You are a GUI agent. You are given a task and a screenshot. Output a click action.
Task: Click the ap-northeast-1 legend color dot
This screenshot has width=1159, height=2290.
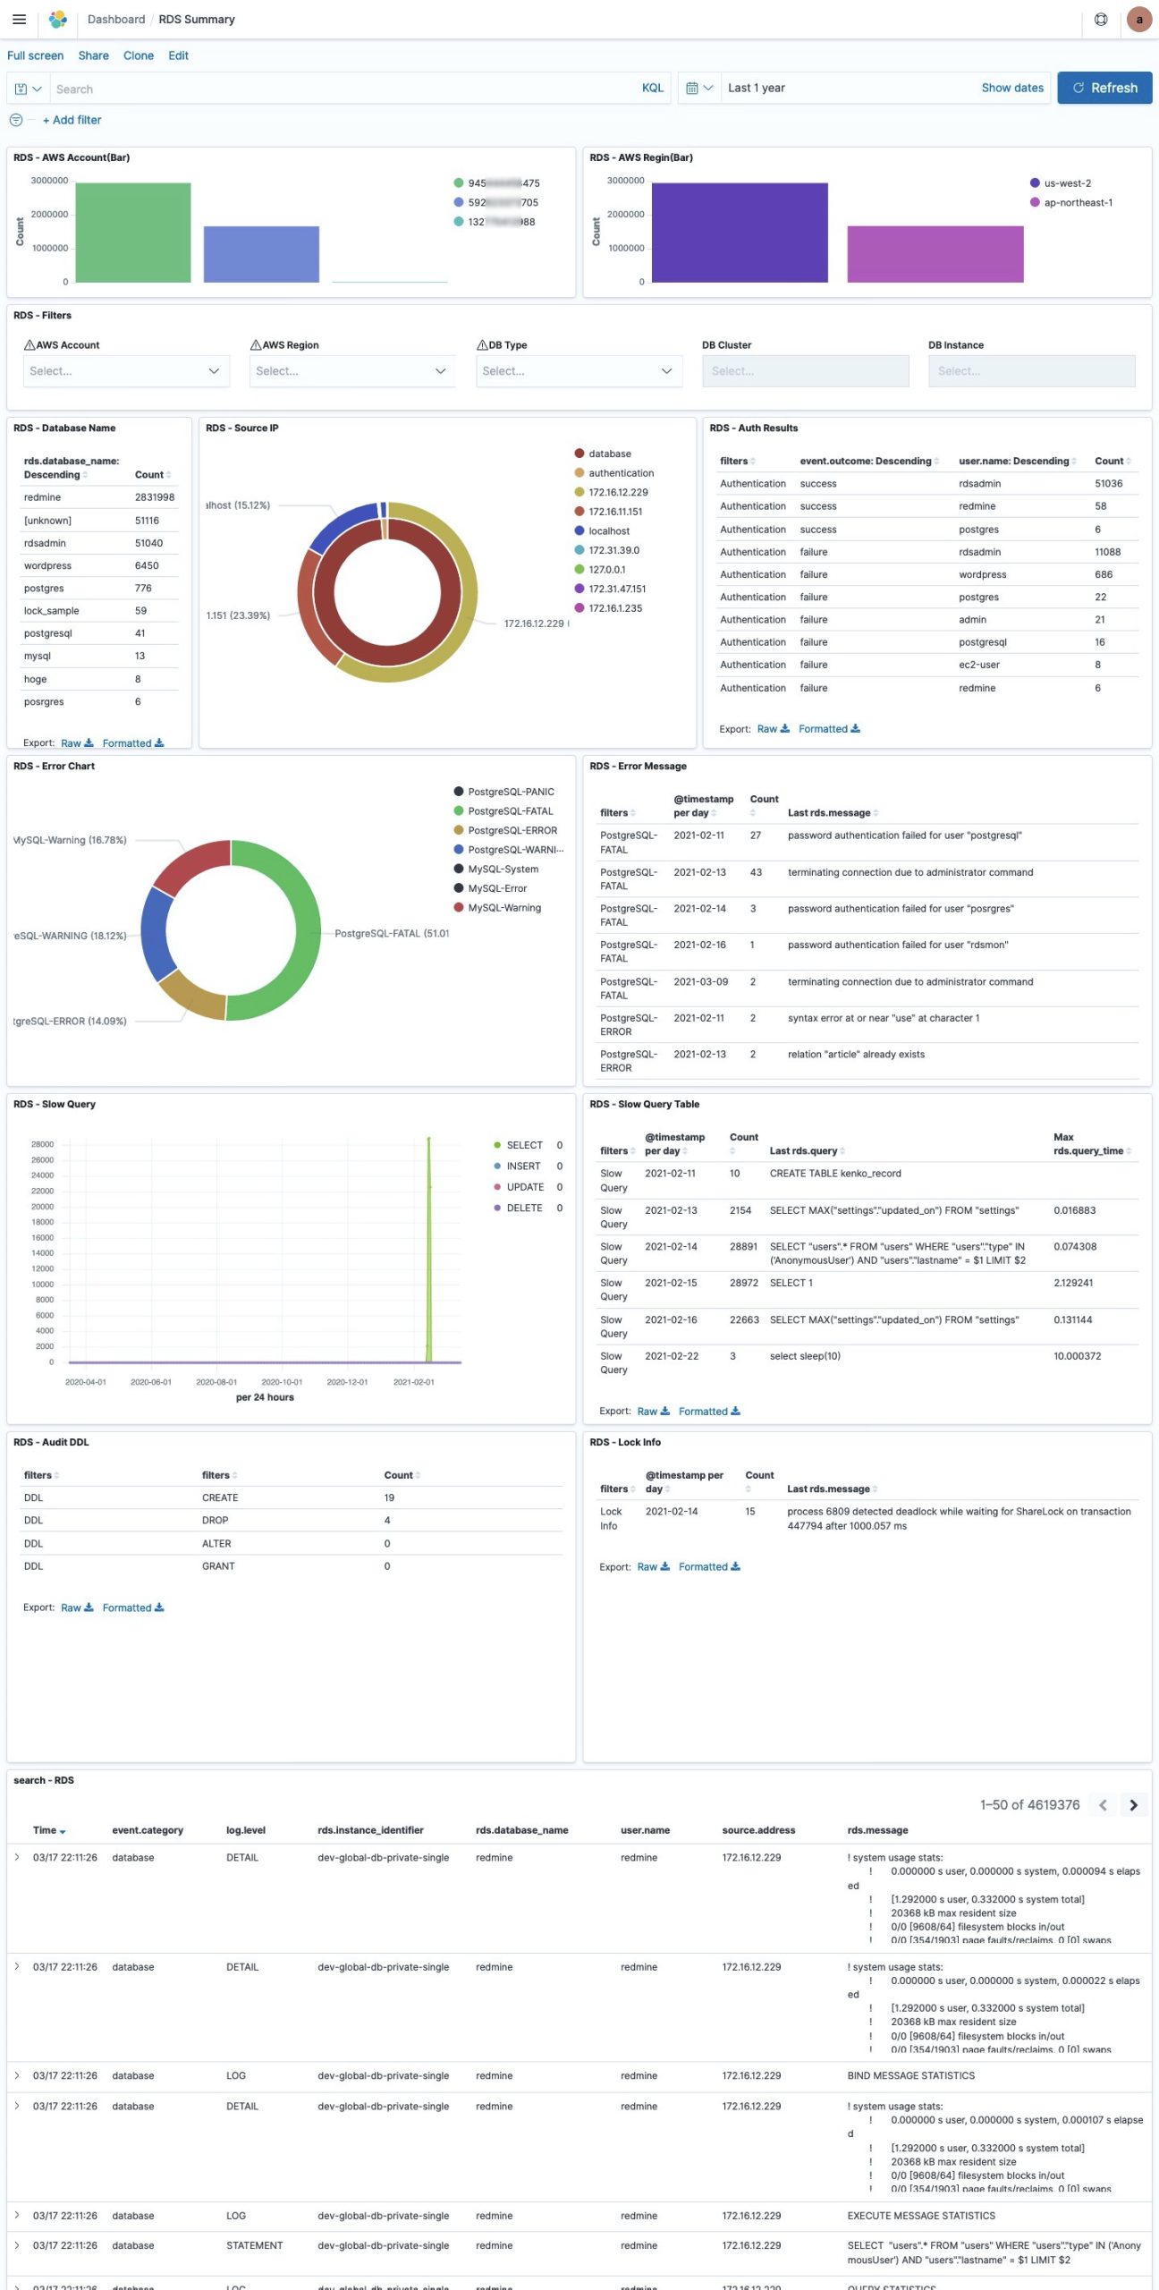[x=1035, y=203]
